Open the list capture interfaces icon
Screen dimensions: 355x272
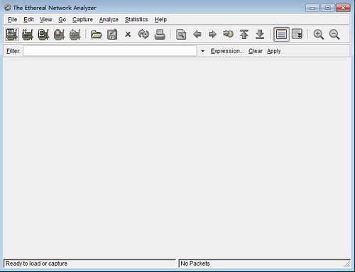(12, 35)
